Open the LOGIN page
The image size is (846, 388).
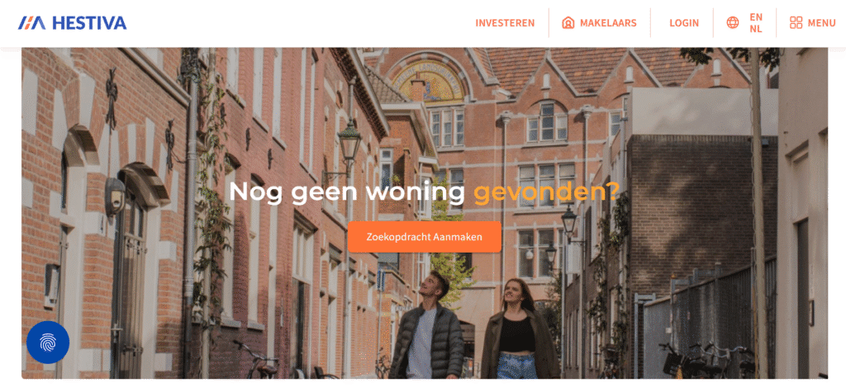pyautogui.click(x=684, y=23)
